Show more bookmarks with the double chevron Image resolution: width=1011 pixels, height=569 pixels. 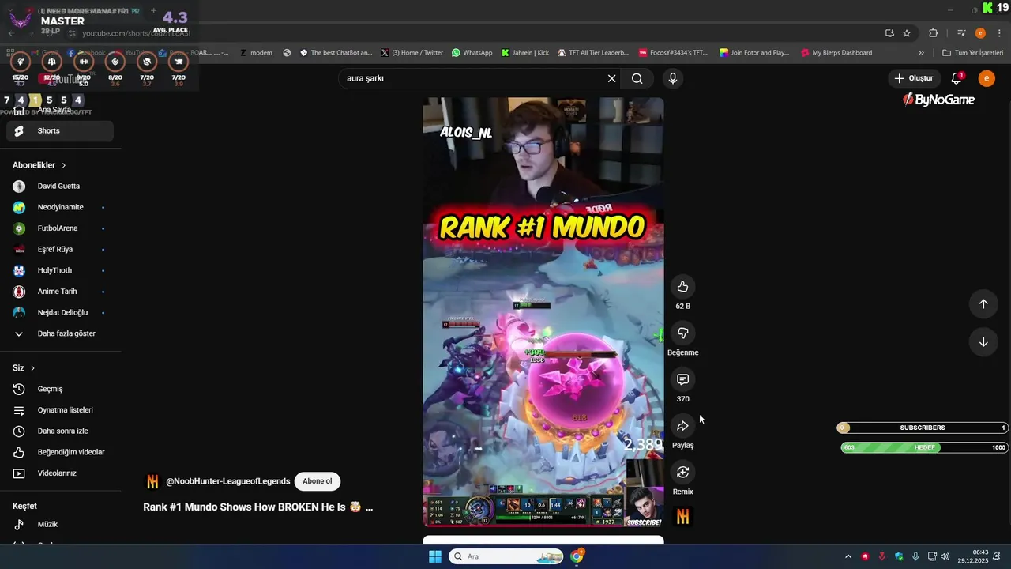coord(921,53)
